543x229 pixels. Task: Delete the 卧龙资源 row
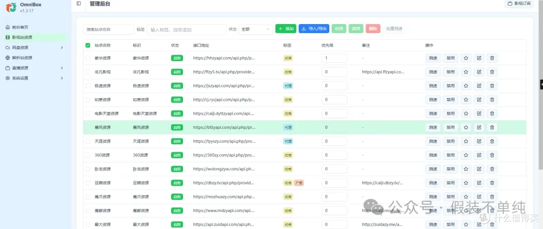[x=492, y=169]
